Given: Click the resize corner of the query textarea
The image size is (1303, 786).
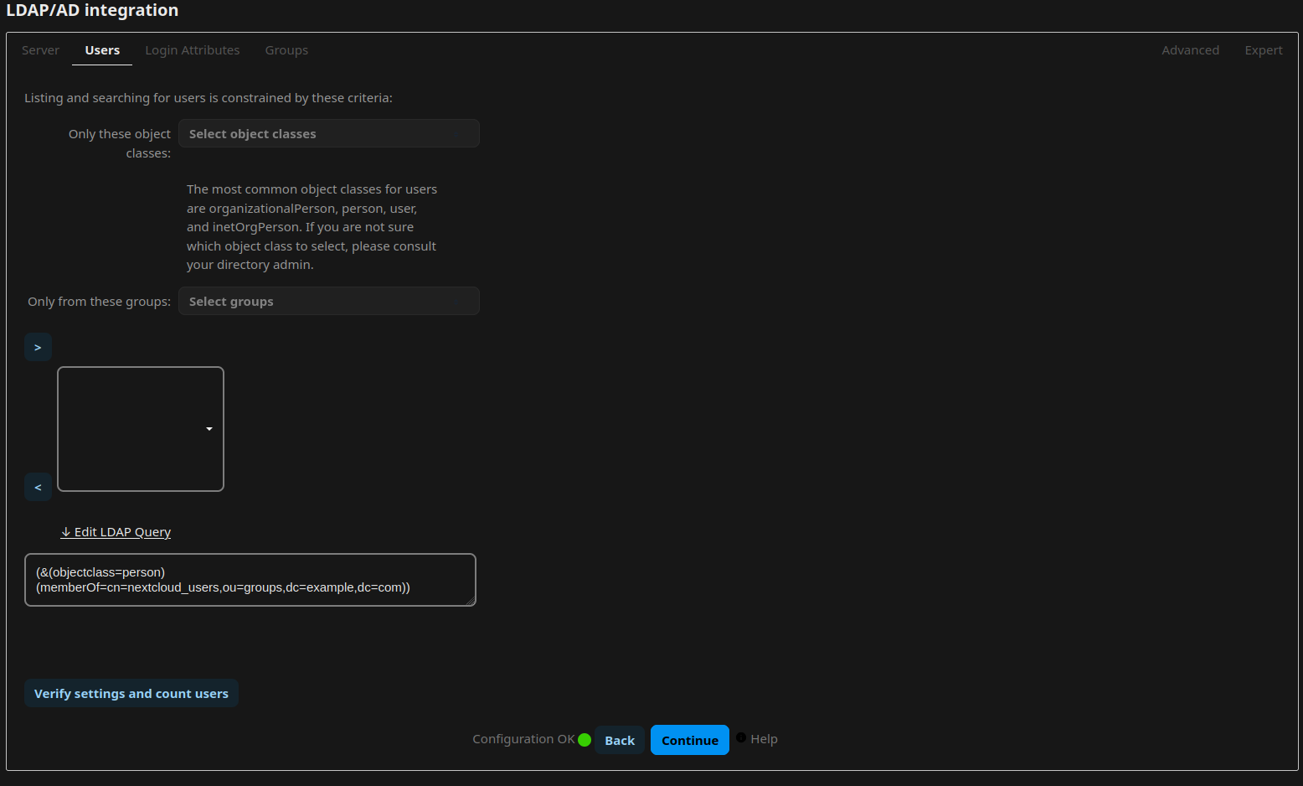Looking at the screenshot, I should click(471, 602).
